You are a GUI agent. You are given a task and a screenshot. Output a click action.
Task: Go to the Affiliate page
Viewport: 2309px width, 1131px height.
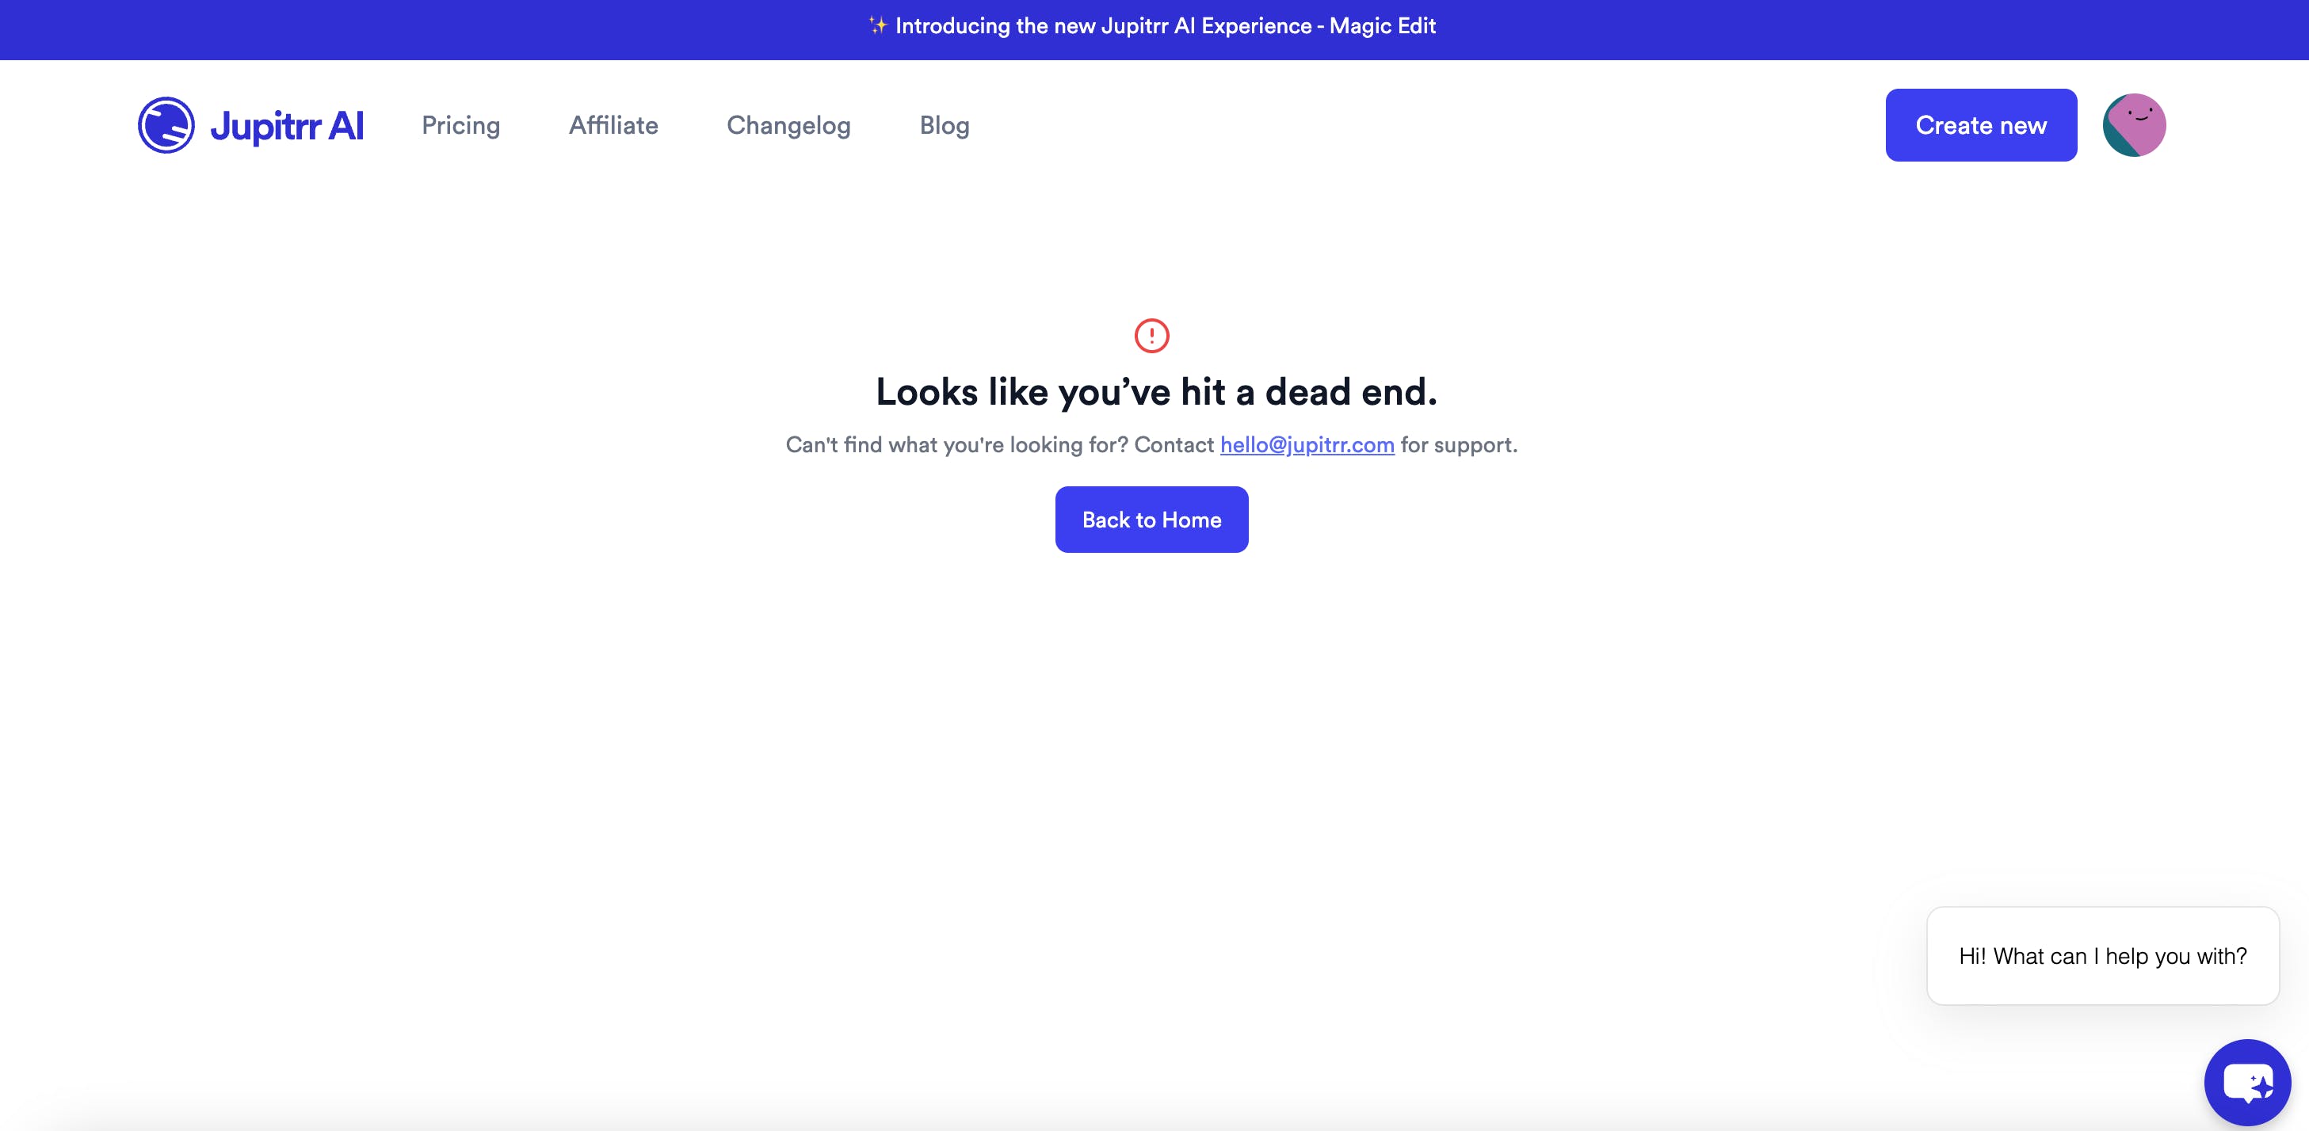click(613, 125)
